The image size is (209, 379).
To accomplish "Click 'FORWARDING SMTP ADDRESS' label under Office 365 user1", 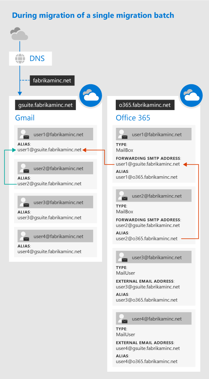I will coord(148,158).
